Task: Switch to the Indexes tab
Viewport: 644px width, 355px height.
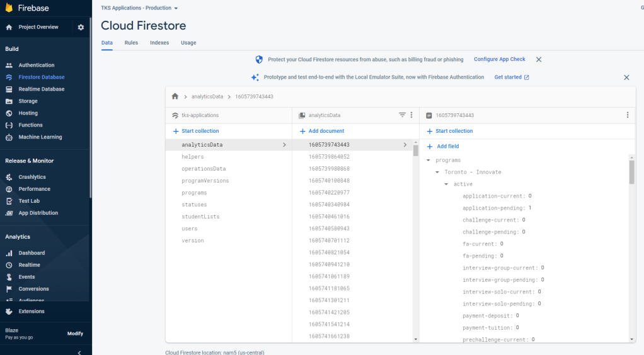Action: [x=159, y=43]
